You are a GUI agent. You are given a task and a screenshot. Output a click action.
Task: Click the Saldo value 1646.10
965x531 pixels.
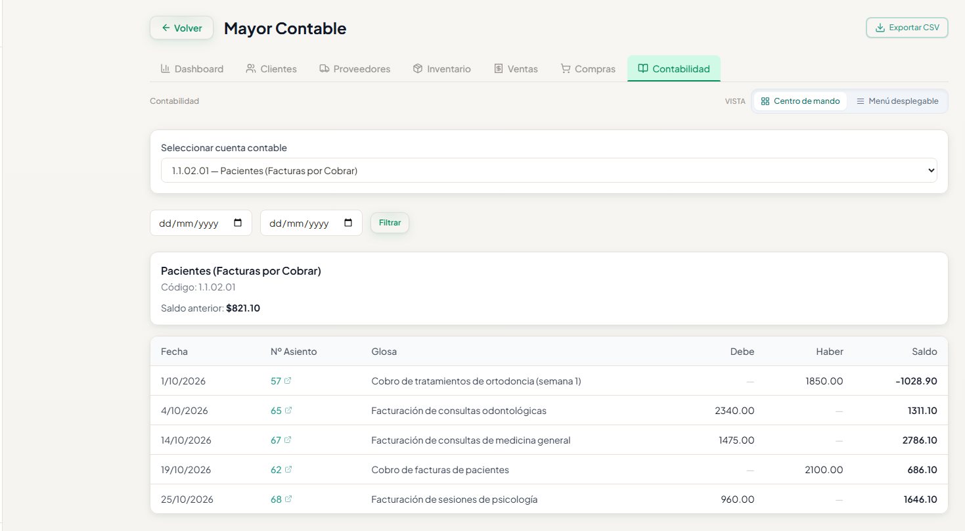[920, 499]
